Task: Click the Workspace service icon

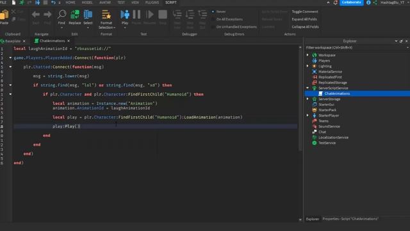Action: pyautogui.click(x=315, y=55)
